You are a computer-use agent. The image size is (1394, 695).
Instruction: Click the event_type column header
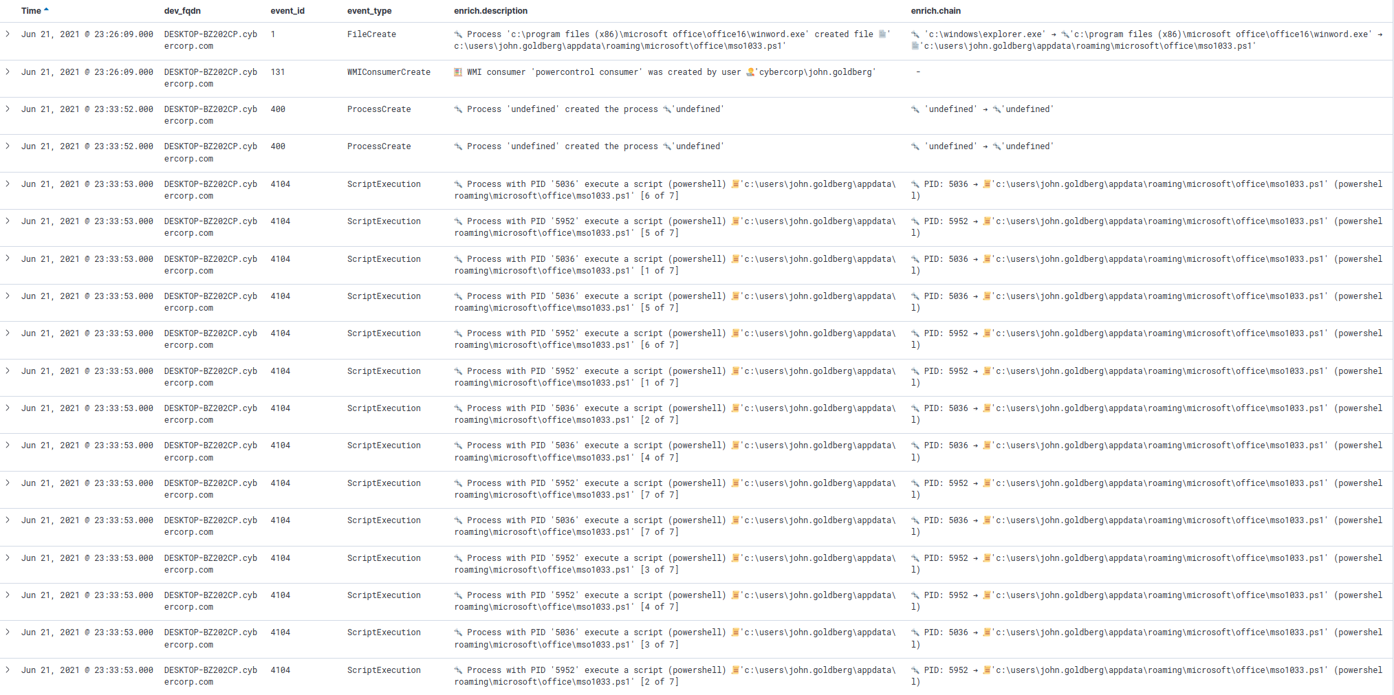(x=369, y=11)
